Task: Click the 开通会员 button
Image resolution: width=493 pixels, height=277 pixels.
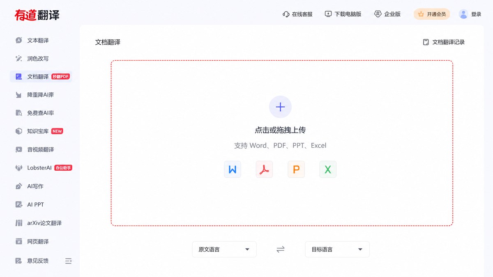Action: [x=432, y=14]
